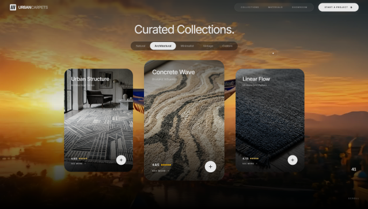Click the Scroll indicator text
This screenshot has height=209, width=368.
pos(354,199)
